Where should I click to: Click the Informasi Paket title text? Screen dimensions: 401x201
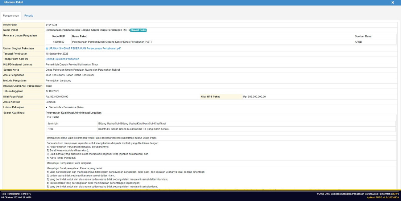click(13, 2)
